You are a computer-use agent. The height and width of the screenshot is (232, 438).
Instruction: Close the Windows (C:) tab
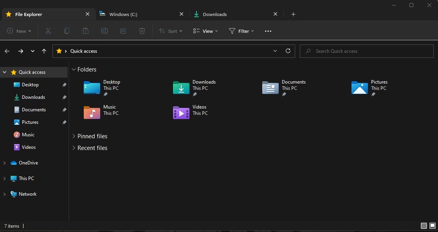pyautogui.click(x=181, y=14)
